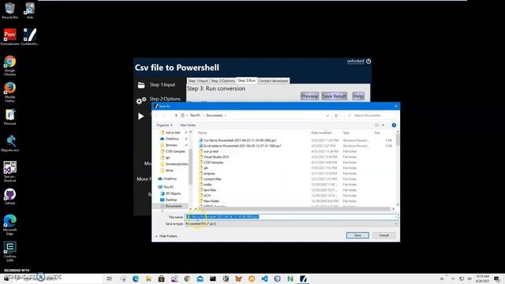505x284 pixels.
Task: Click the arrow after Documents in breadcrumb
Action: pos(226,115)
